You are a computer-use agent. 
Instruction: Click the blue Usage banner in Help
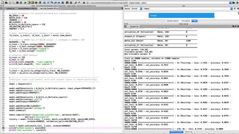[181, 16]
